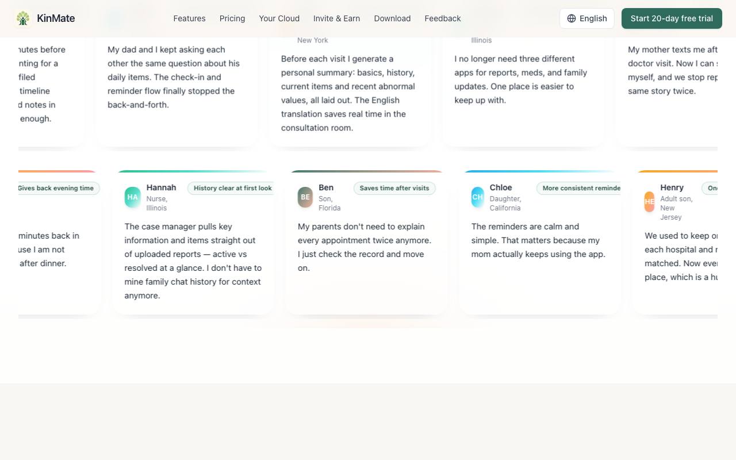This screenshot has height=460, width=736.
Task: Click the KinMate tree logo icon
Action: coord(23,18)
